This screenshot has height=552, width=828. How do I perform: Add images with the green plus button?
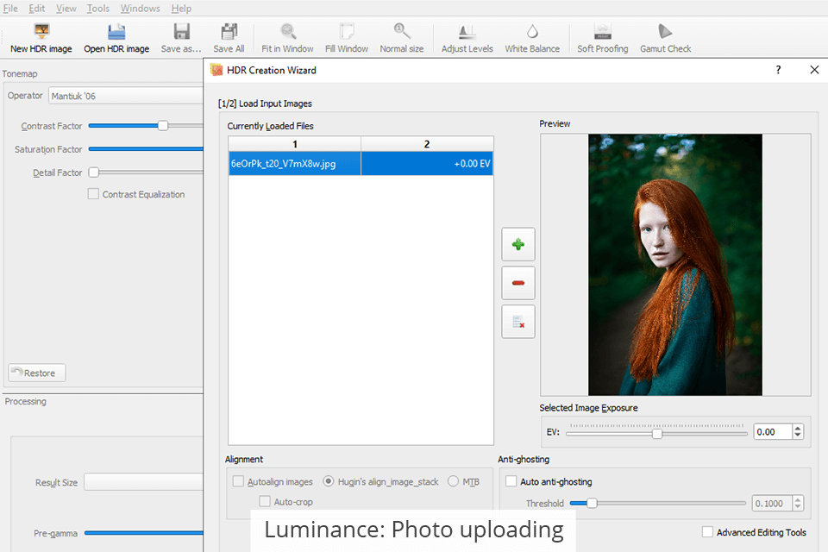coord(518,244)
